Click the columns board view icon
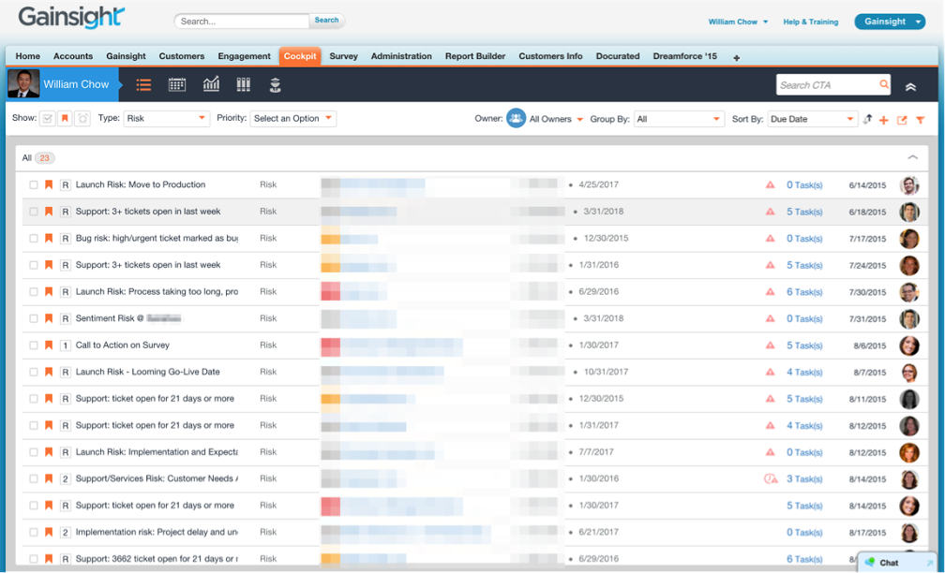 pyautogui.click(x=244, y=85)
